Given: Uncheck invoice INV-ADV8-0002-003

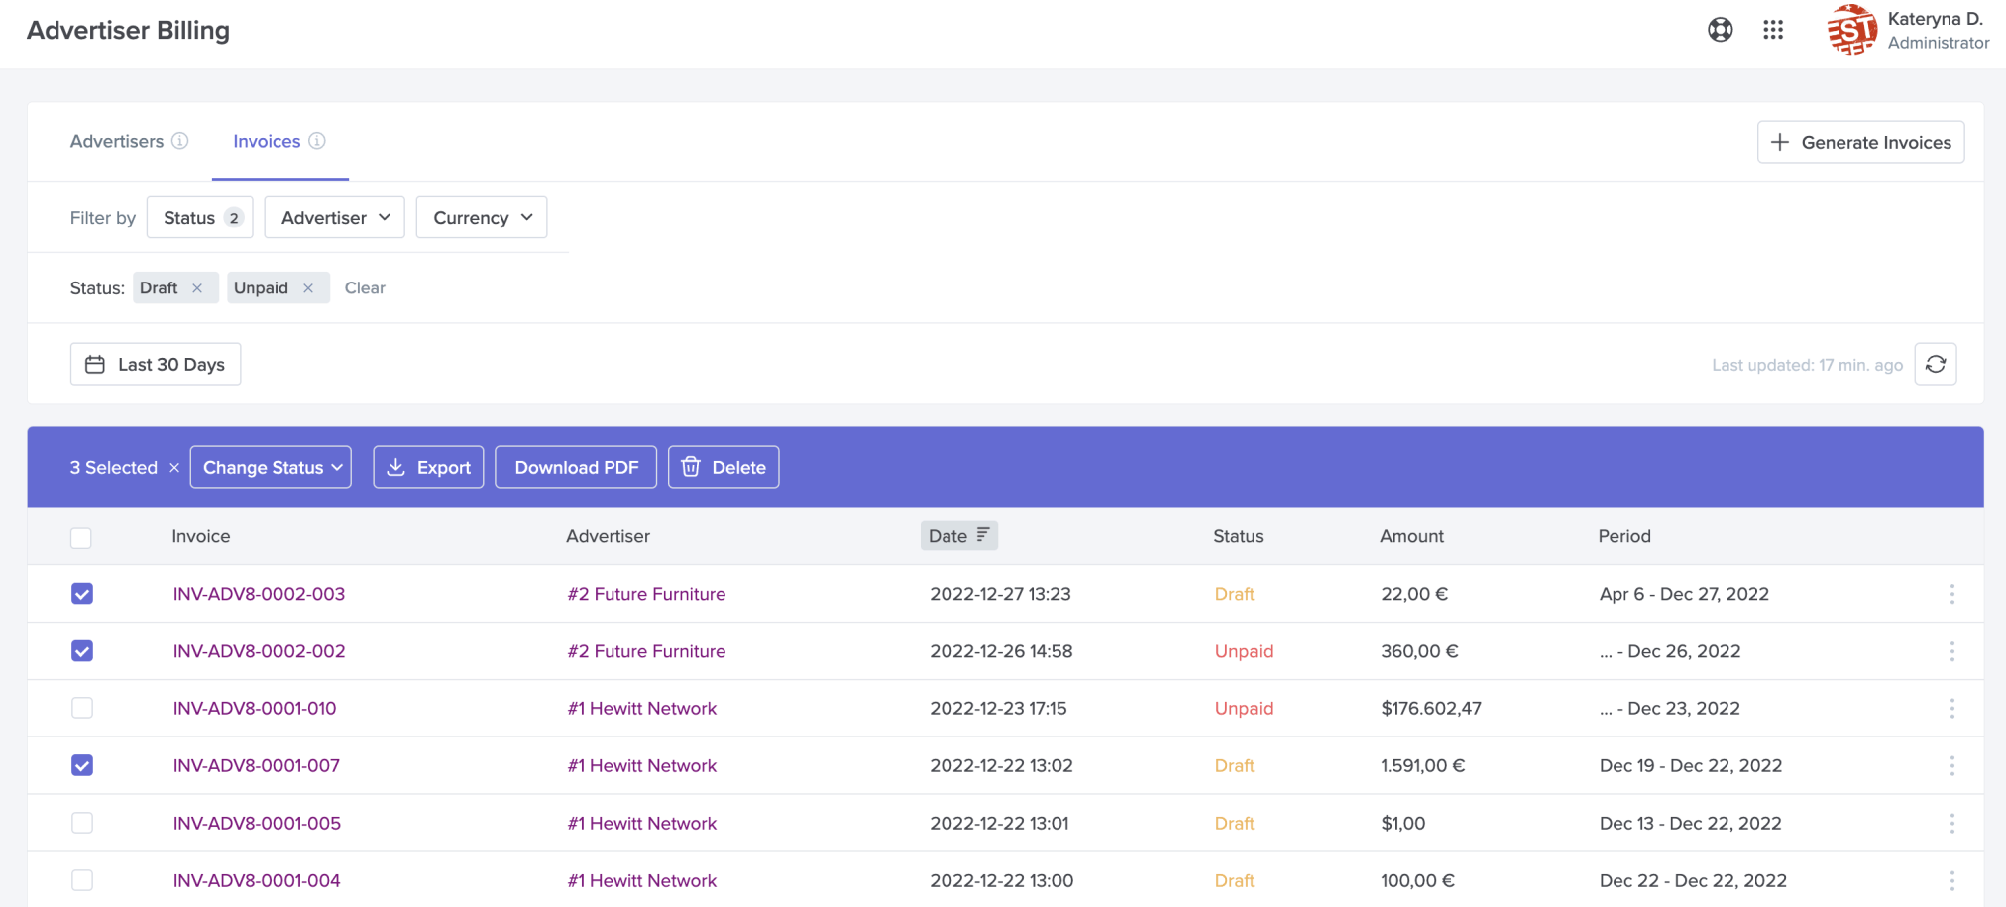Looking at the screenshot, I should [82, 594].
